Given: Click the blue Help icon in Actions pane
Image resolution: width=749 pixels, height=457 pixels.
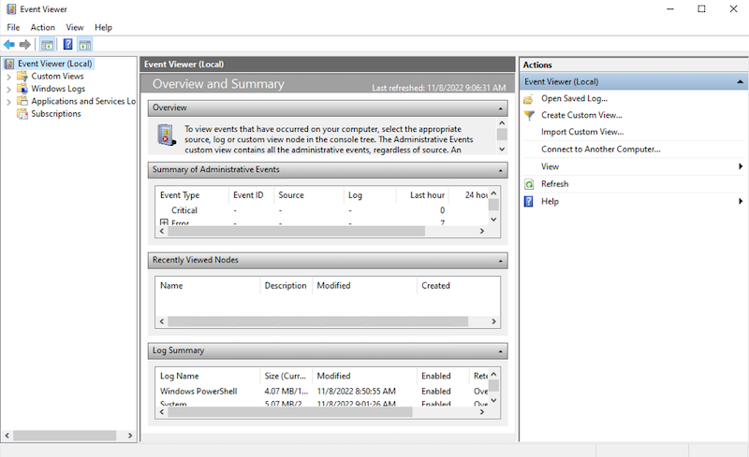Looking at the screenshot, I should tap(529, 201).
